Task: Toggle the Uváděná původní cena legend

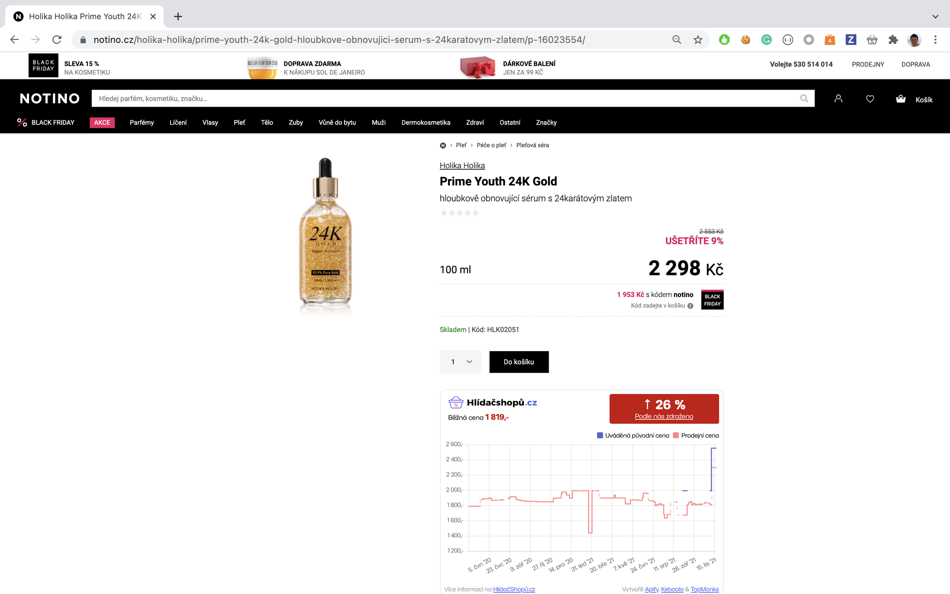Action: coord(599,435)
